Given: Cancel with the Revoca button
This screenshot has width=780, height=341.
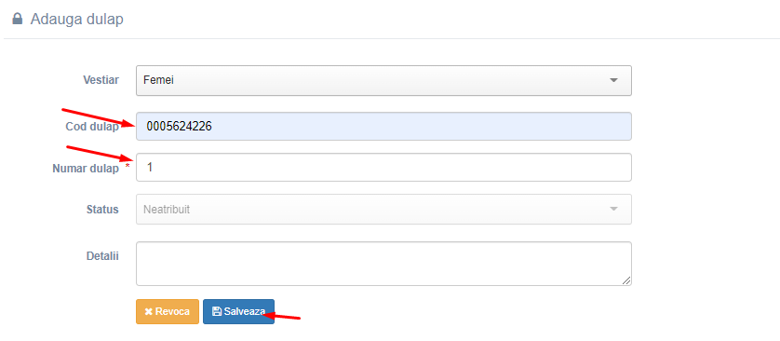Looking at the screenshot, I should pyautogui.click(x=168, y=311).
